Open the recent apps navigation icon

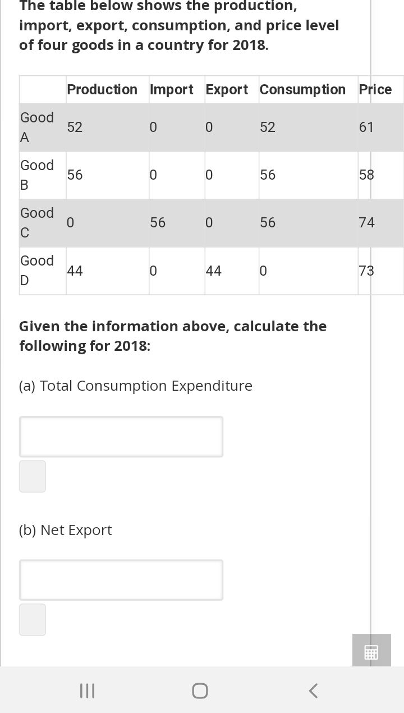point(87,691)
